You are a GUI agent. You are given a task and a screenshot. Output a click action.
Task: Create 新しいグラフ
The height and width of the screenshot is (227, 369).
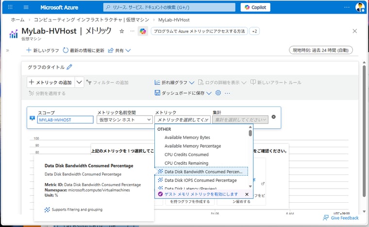43,50
